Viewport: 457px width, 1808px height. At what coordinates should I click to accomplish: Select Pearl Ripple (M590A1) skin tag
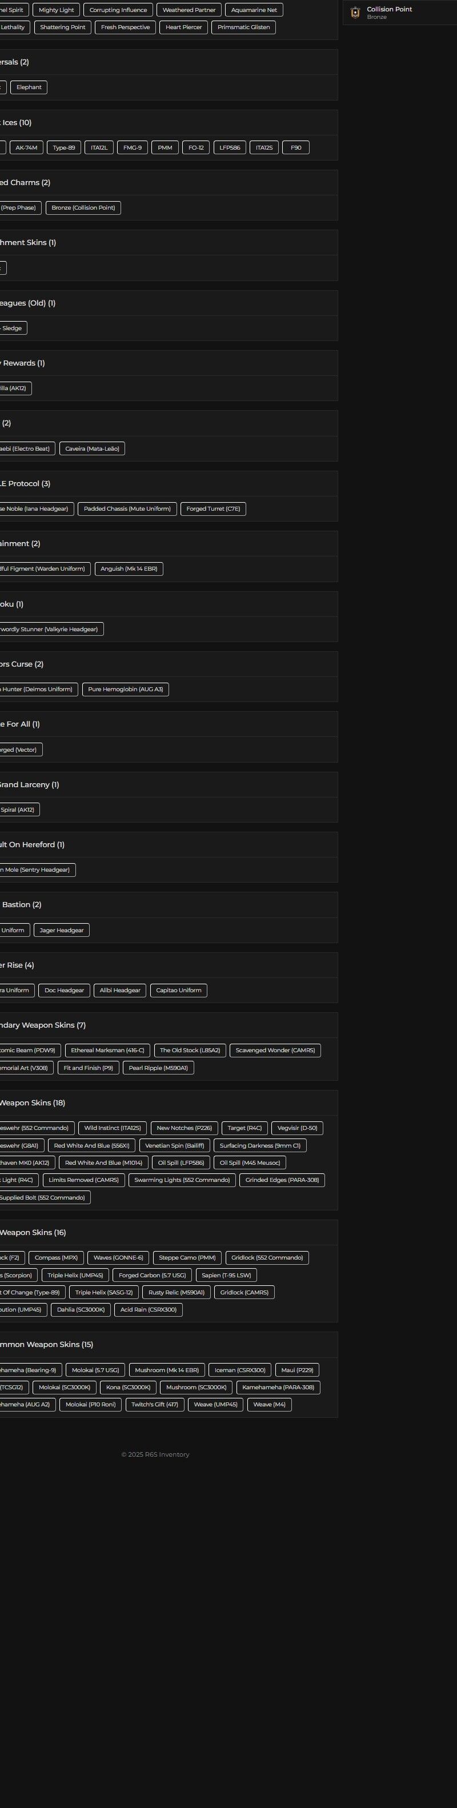click(158, 1068)
